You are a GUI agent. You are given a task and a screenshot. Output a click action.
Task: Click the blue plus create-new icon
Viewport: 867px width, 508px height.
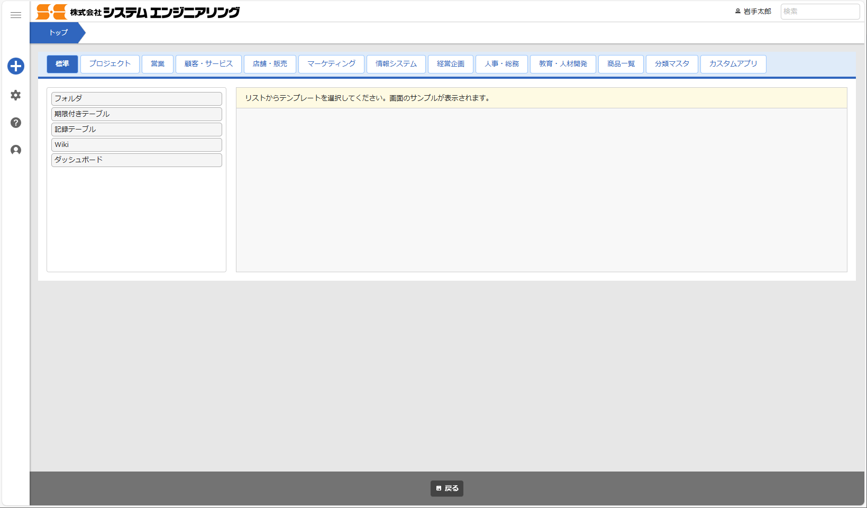[16, 66]
